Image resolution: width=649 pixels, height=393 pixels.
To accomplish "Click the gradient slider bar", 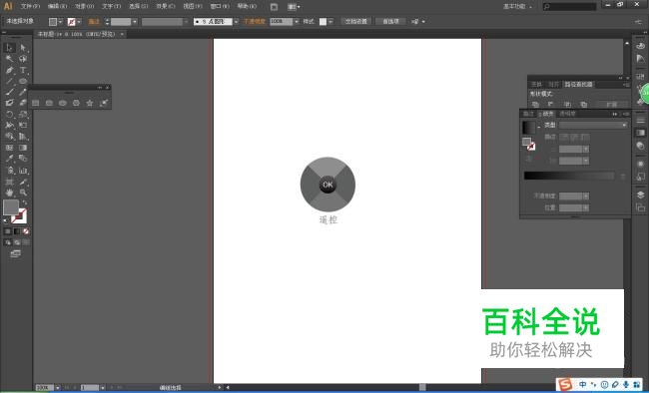I will (x=569, y=176).
